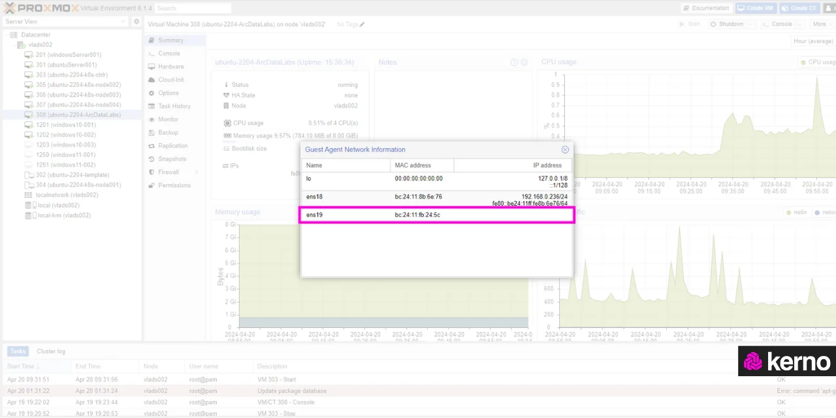Click the IP address column header

coord(513,165)
